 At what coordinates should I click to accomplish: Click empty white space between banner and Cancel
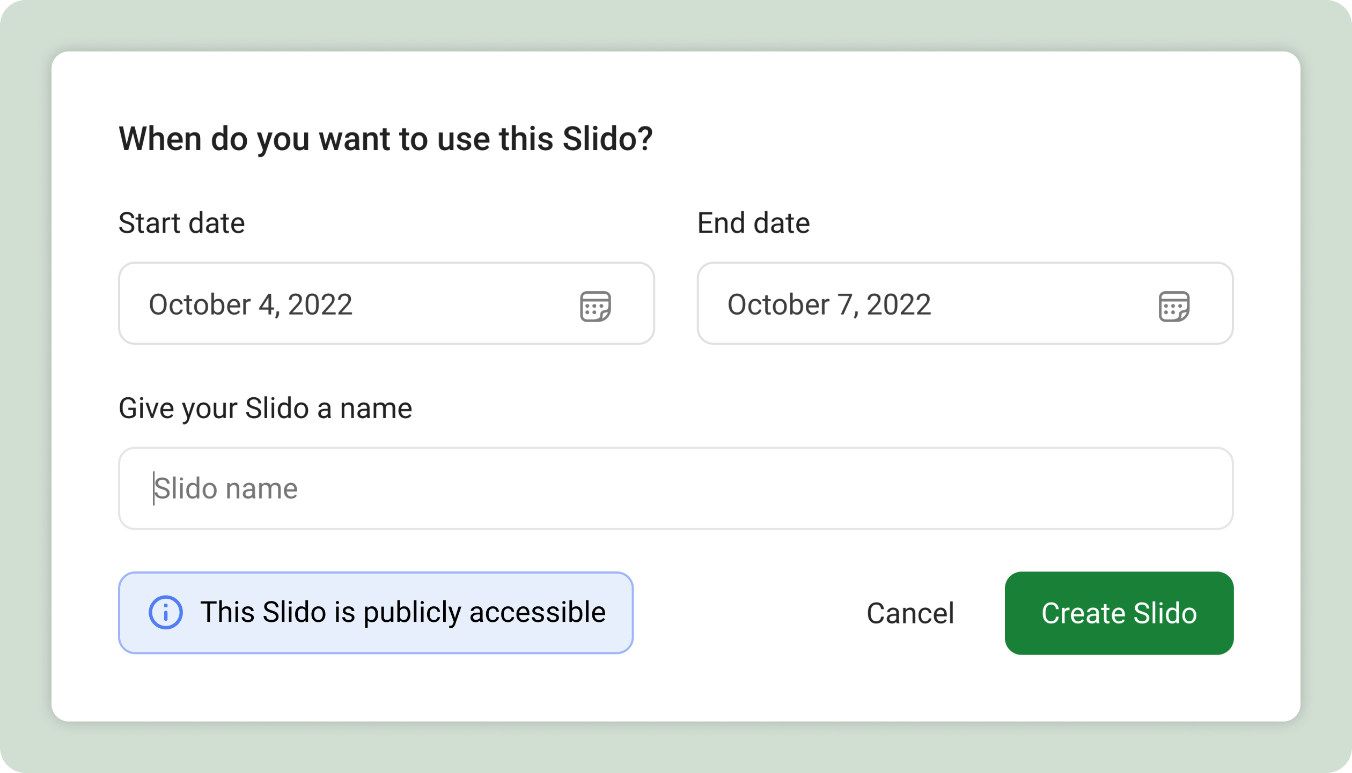click(748, 613)
